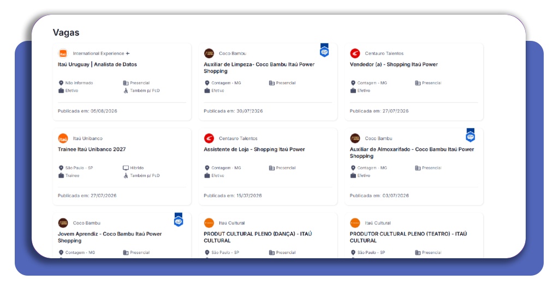
Task: Click Itaú Cultural name on TEATRO card
Action: 378,223
